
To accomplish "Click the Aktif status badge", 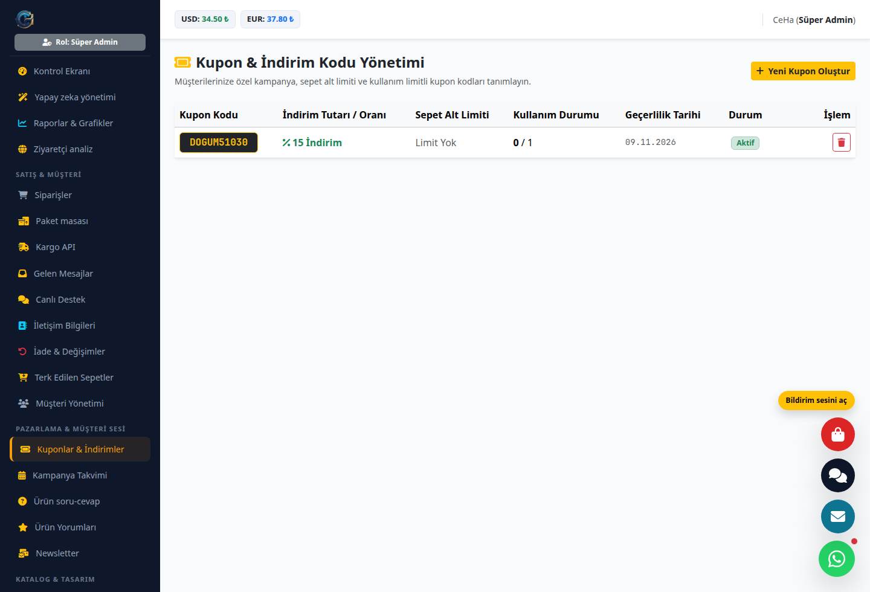I will [x=745, y=143].
